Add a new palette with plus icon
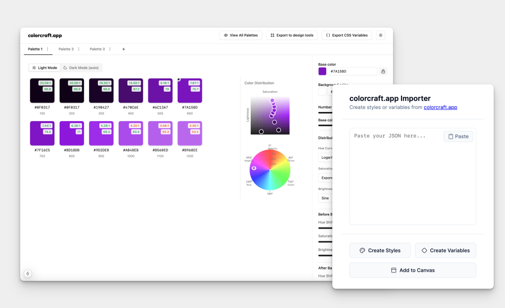This screenshot has width=505, height=308. click(123, 49)
